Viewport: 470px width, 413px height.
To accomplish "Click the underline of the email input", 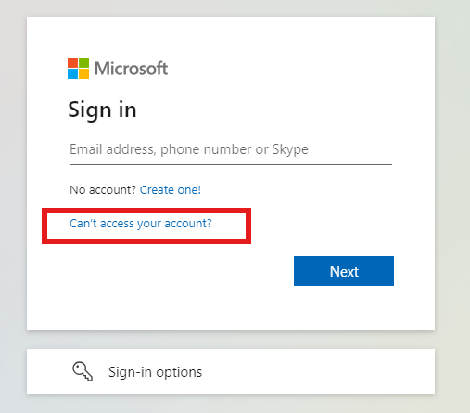I will [231, 164].
